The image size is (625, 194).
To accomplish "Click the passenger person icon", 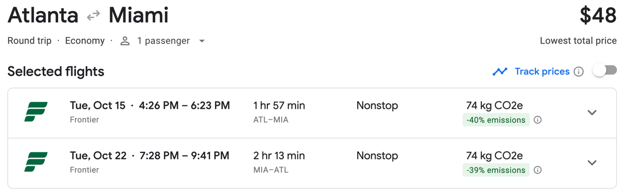I will [125, 41].
